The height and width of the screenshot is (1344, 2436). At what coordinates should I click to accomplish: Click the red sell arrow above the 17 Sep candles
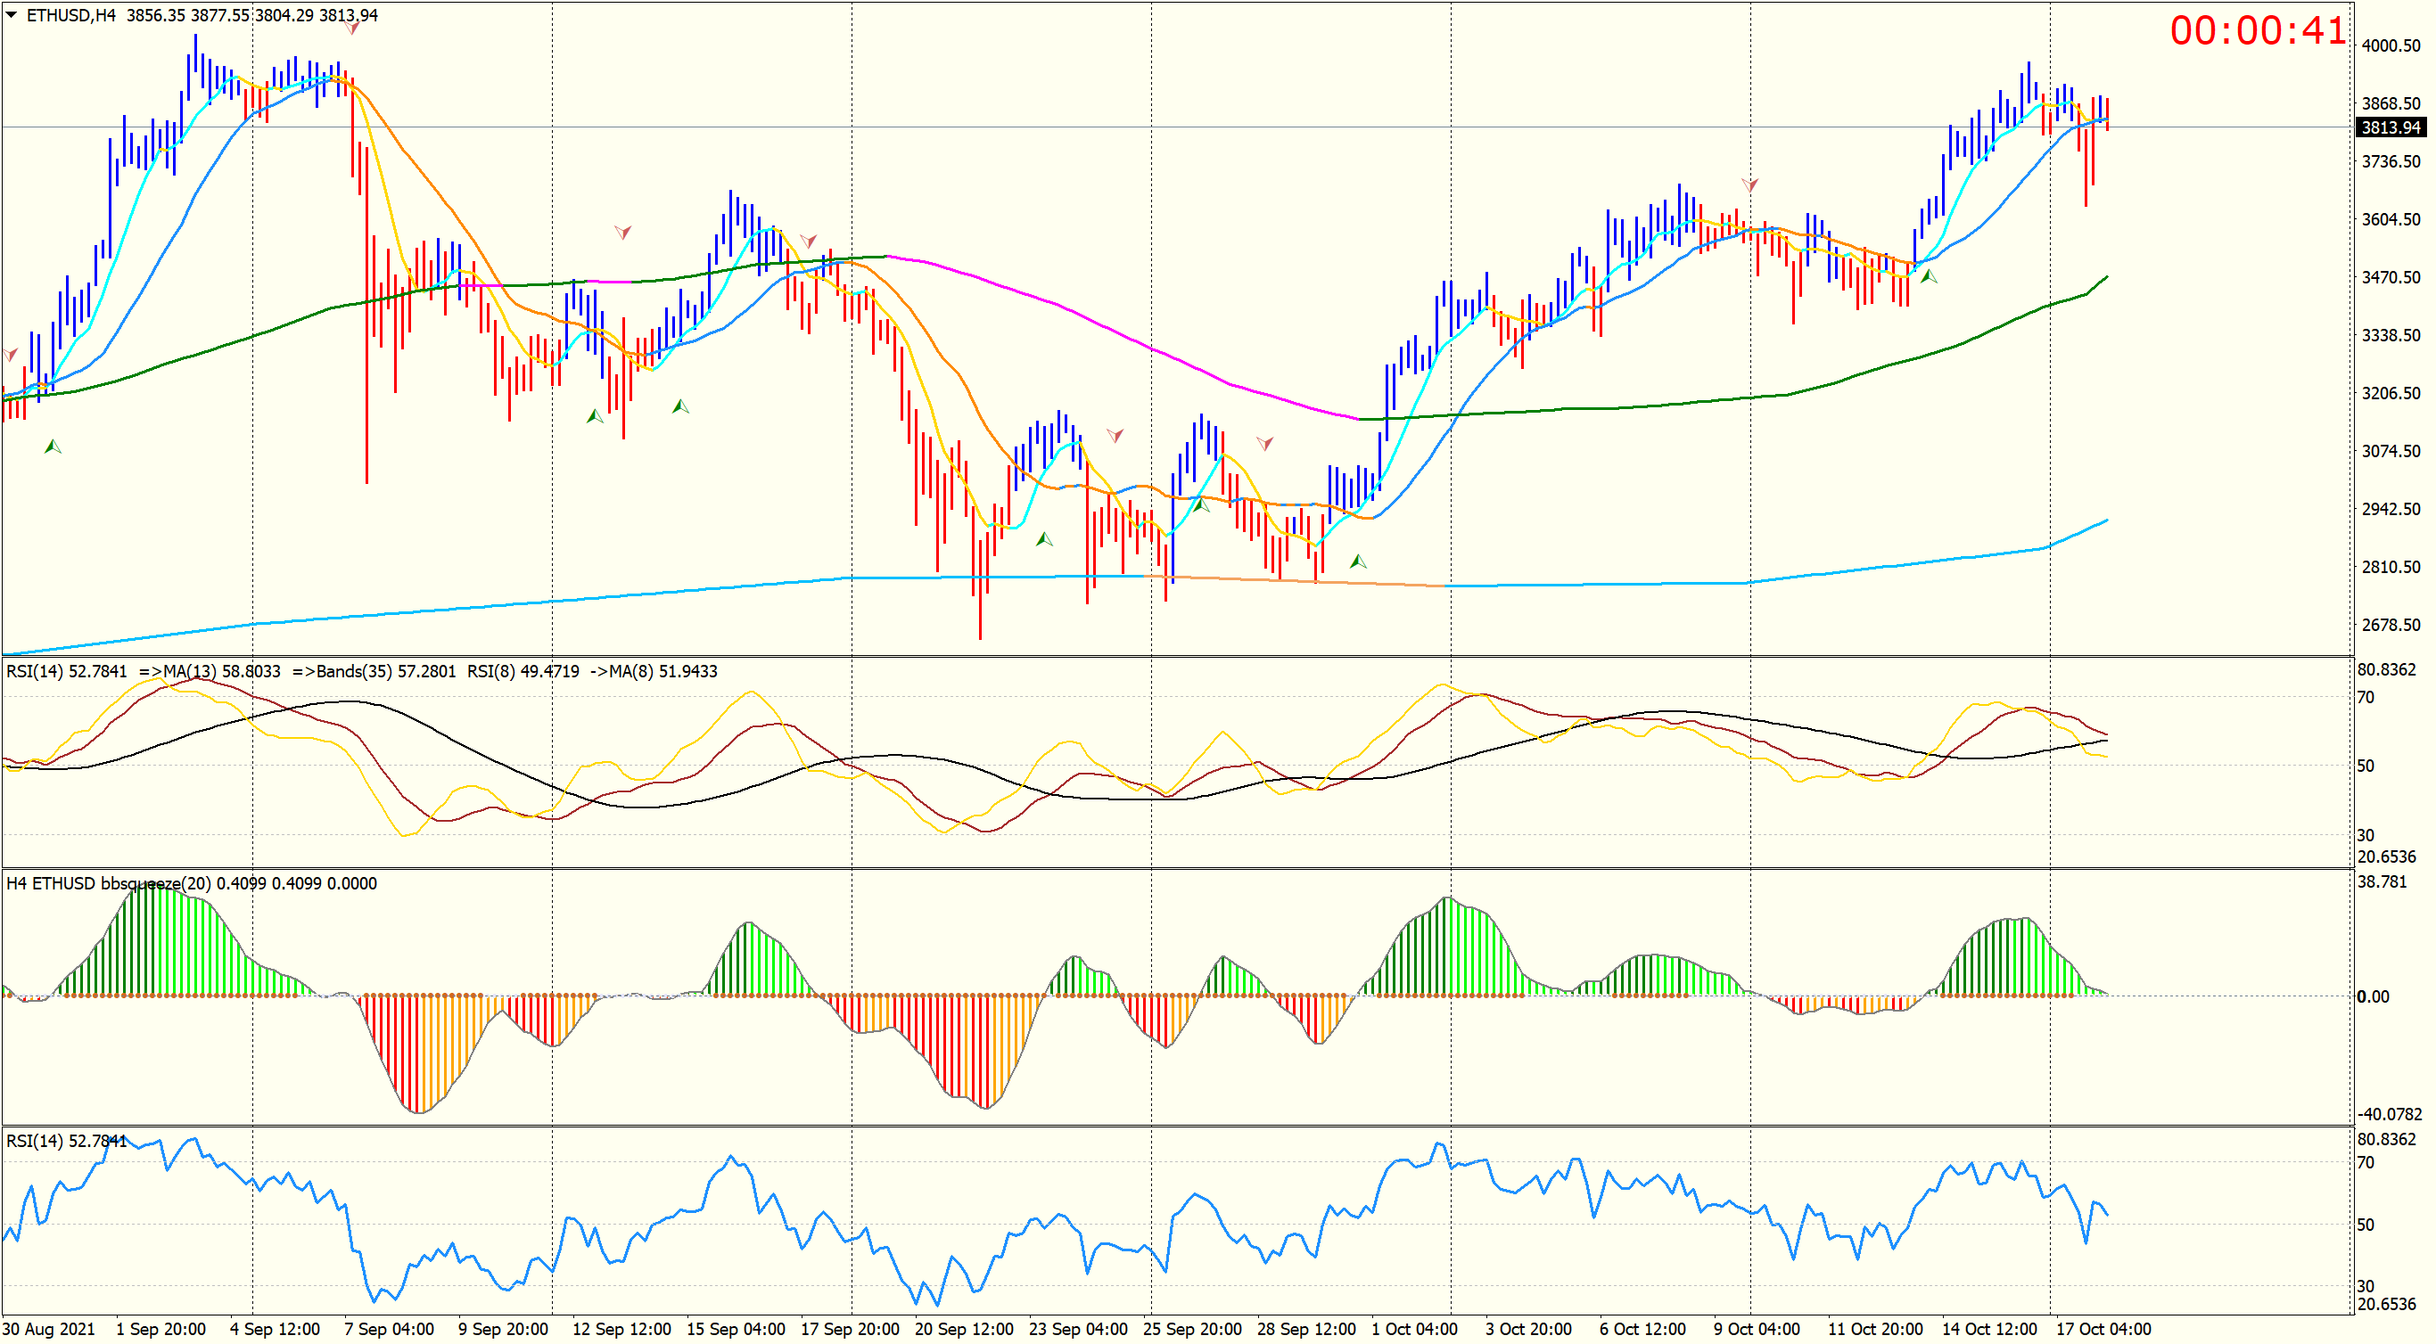coord(808,240)
